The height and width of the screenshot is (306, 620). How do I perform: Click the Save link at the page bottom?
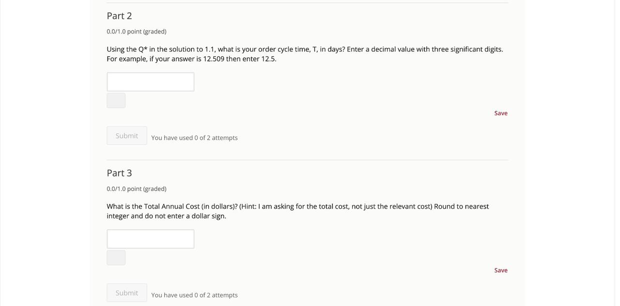[x=501, y=270]
